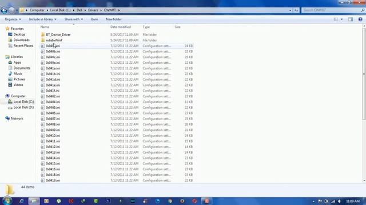Click Windows Explorer taskbar button
Image resolution: width=366 pixels, height=205 pixels.
pos(34,201)
